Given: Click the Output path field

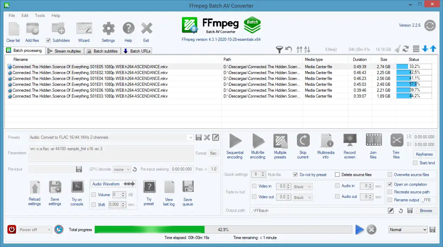Looking at the screenshot, I should (318, 210).
